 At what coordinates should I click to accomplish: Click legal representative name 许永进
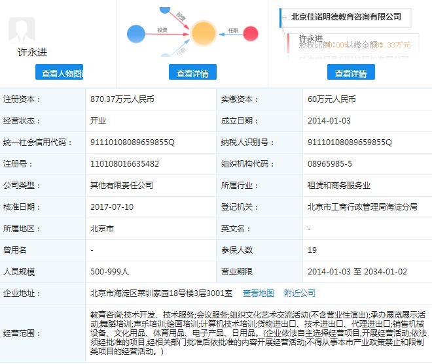coord(33,52)
